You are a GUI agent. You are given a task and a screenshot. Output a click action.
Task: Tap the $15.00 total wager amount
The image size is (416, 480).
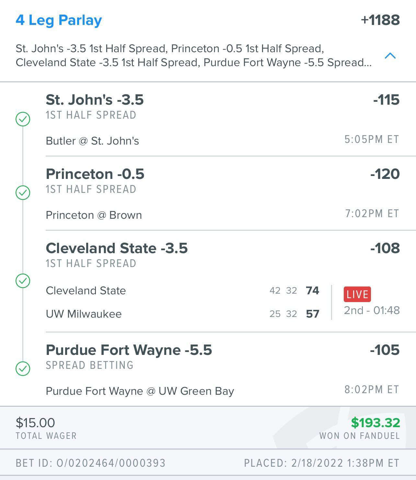[35, 423]
